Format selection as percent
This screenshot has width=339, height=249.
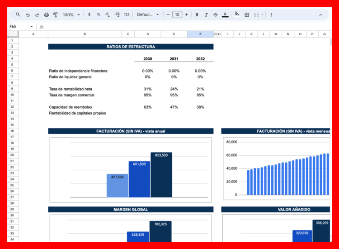99,14
